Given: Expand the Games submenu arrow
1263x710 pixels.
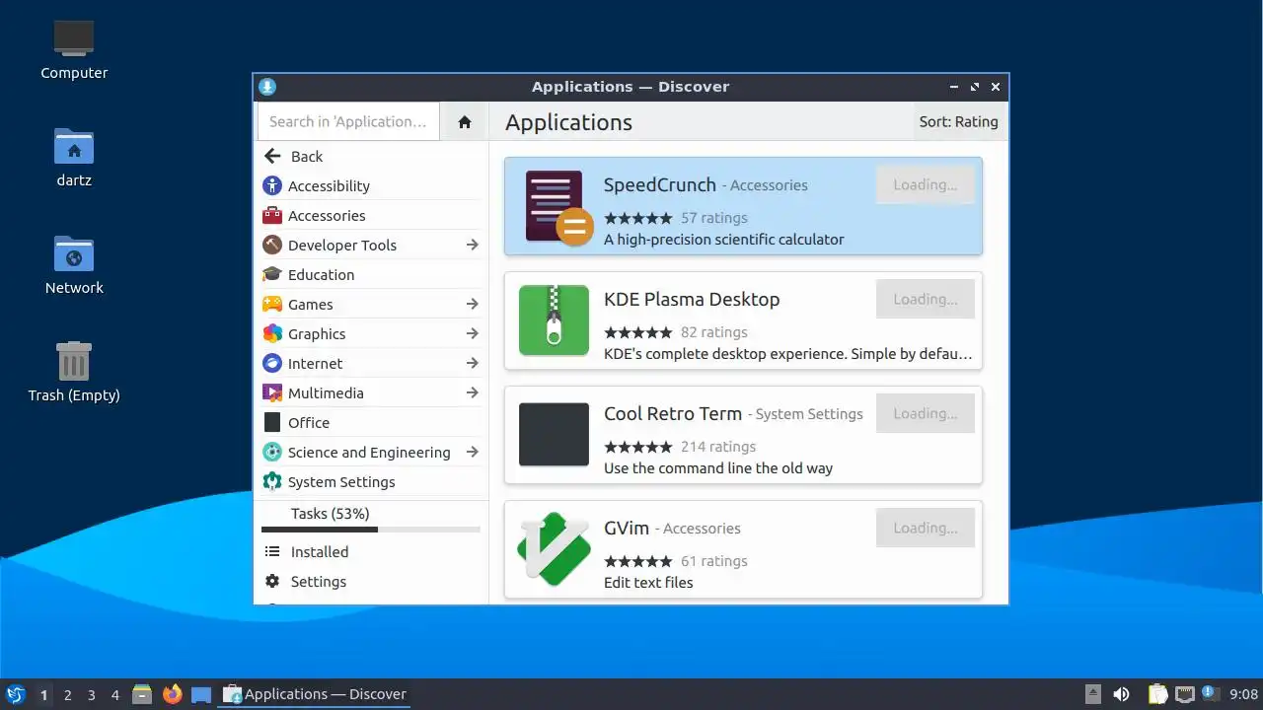Looking at the screenshot, I should tap(472, 304).
